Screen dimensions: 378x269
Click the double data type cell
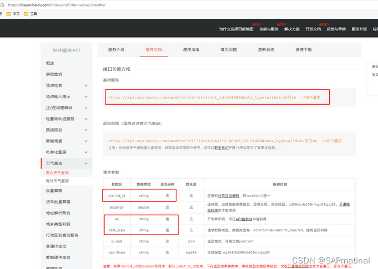click(144, 208)
